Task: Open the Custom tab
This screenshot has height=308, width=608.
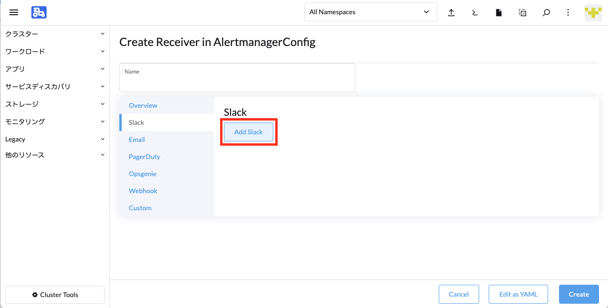Action: tap(167, 208)
